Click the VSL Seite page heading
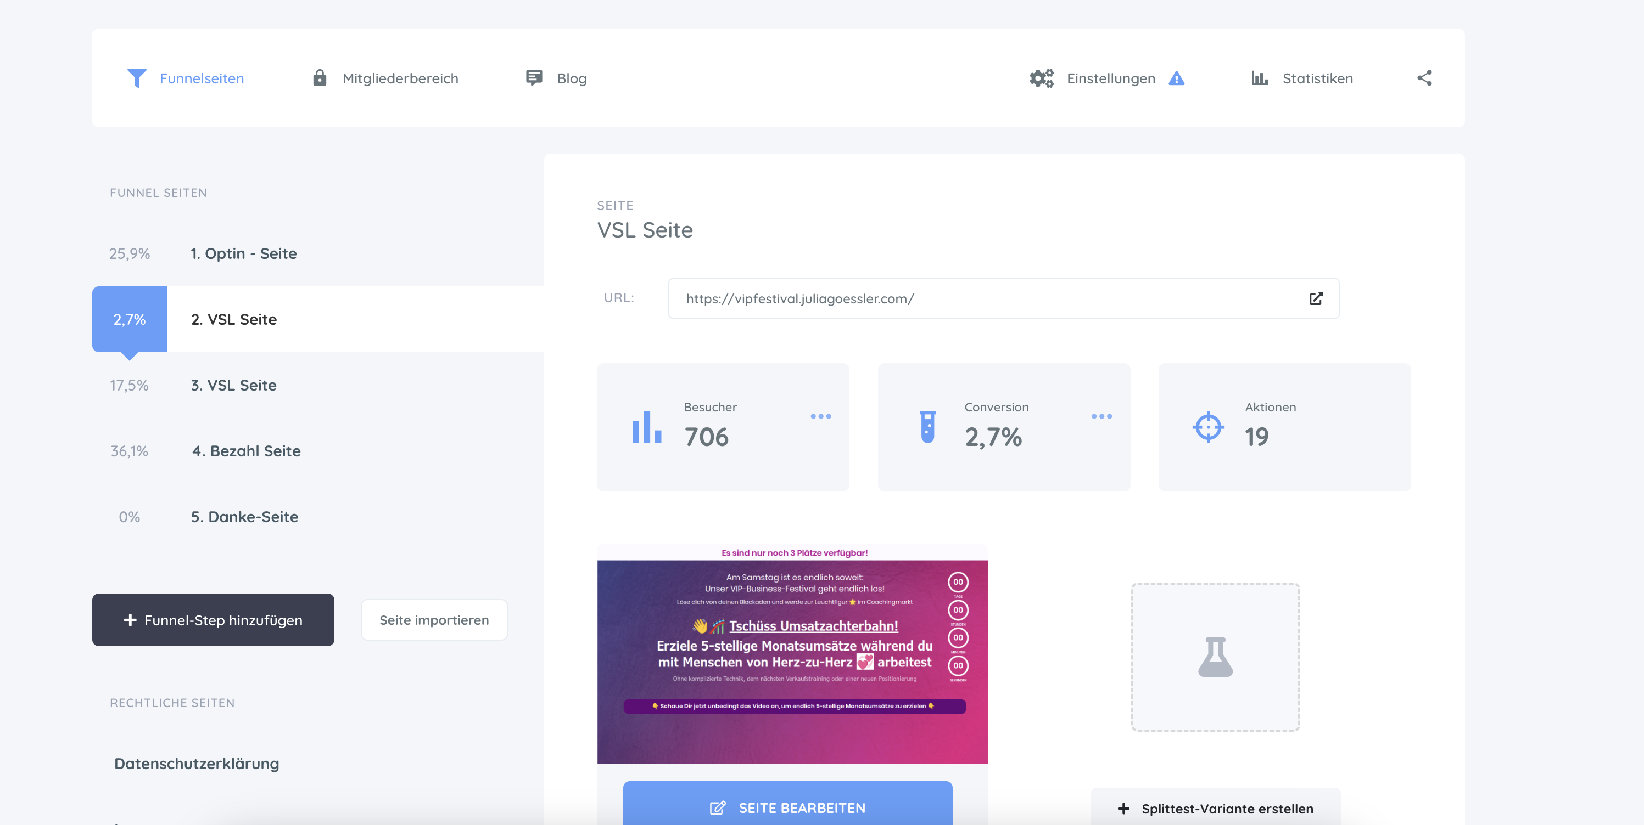Image resolution: width=1644 pixels, height=825 pixels. [645, 229]
